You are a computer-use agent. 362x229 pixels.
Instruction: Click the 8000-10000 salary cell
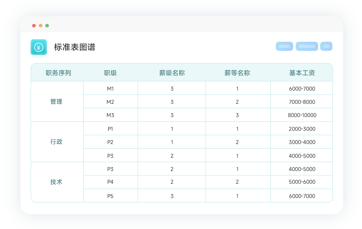pos(302,115)
